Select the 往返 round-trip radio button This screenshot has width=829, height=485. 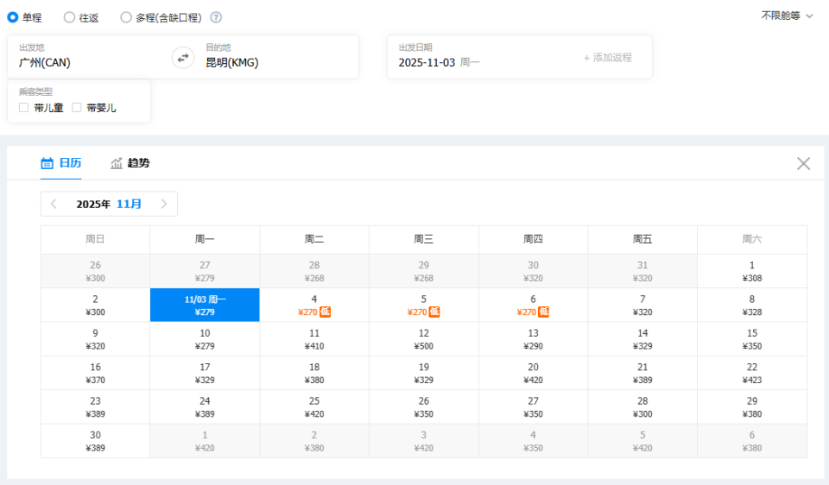[69, 17]
